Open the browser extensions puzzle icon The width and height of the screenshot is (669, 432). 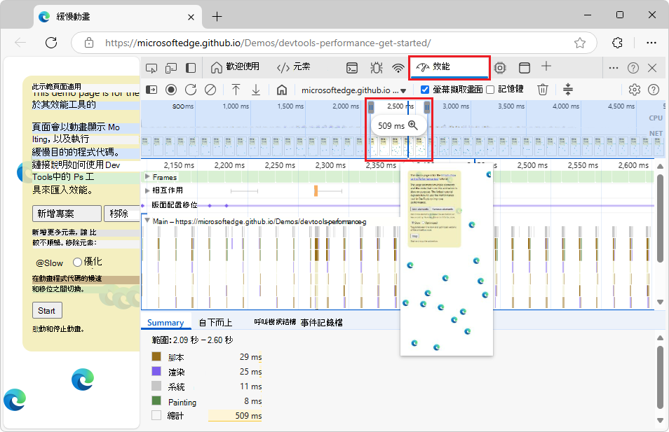click(617, 43)
